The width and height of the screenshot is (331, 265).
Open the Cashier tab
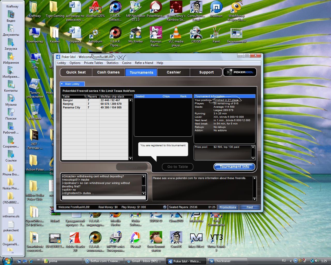coord(174,72)
